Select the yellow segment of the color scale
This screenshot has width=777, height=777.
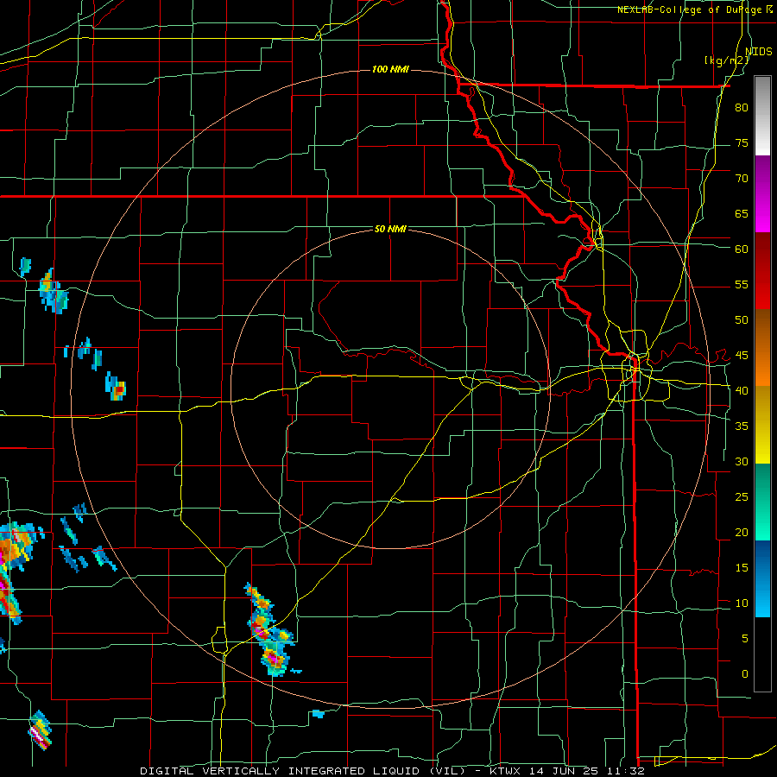(x=762, y=425)
